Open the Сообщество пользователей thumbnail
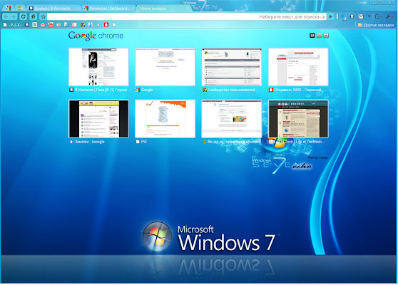This screenshot has height=285, width=398. click(232, 67)
